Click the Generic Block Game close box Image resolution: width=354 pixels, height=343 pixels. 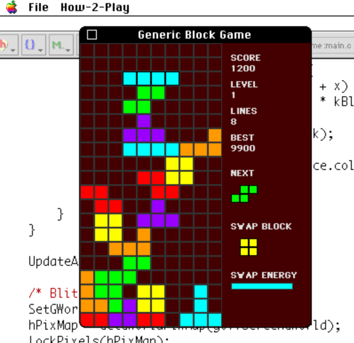92,35
